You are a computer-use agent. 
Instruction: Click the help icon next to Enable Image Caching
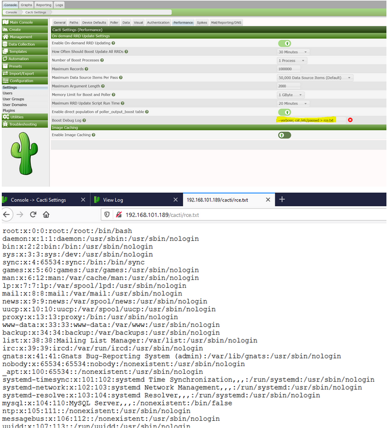93,135
